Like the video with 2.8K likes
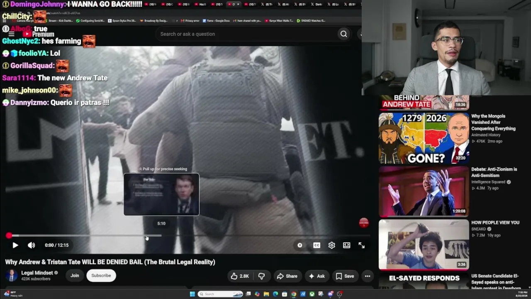 pos(240,276)
